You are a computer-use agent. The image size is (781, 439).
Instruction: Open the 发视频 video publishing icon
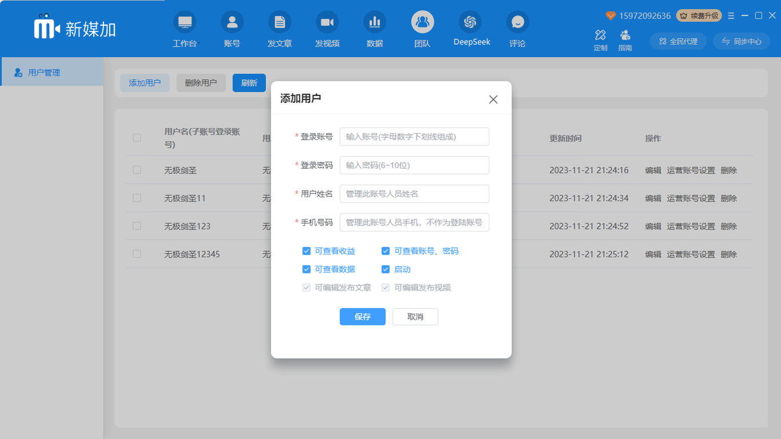tap(327, 23)
